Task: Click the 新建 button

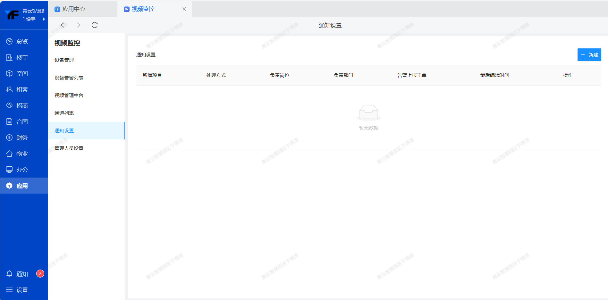Action: 589,55
